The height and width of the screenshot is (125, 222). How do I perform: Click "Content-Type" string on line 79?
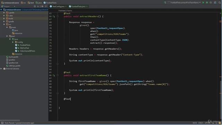click(131, 55)
